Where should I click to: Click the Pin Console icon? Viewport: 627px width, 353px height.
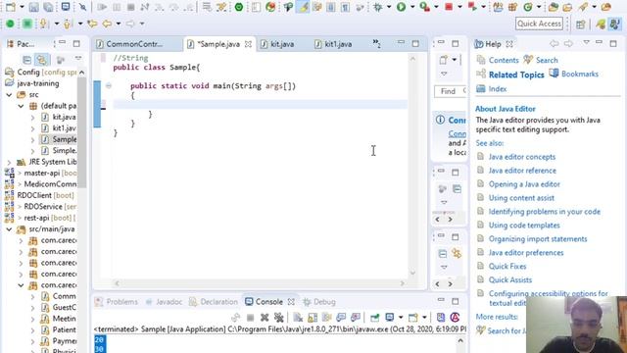(374, 318)
